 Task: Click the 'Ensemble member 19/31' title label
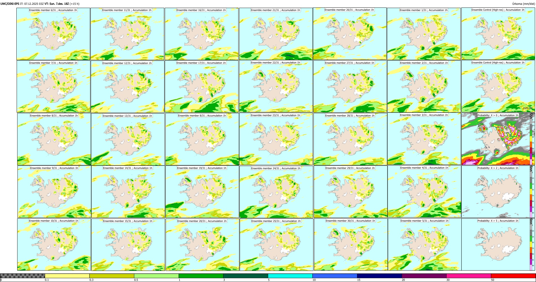(202, 168)
